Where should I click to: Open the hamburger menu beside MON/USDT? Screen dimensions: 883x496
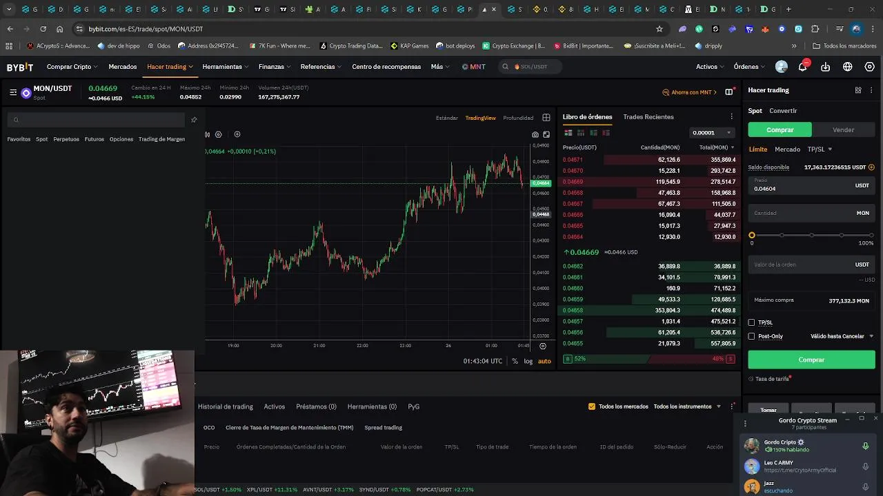pos(13,92)
